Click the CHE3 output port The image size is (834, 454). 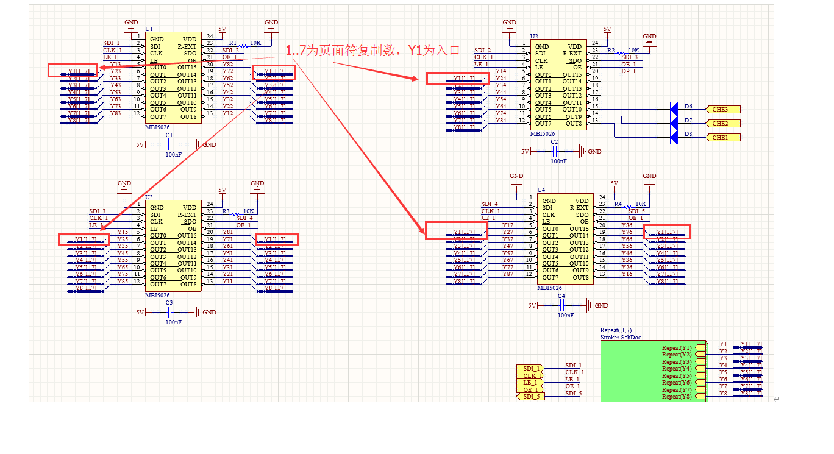tap(724, 110)
